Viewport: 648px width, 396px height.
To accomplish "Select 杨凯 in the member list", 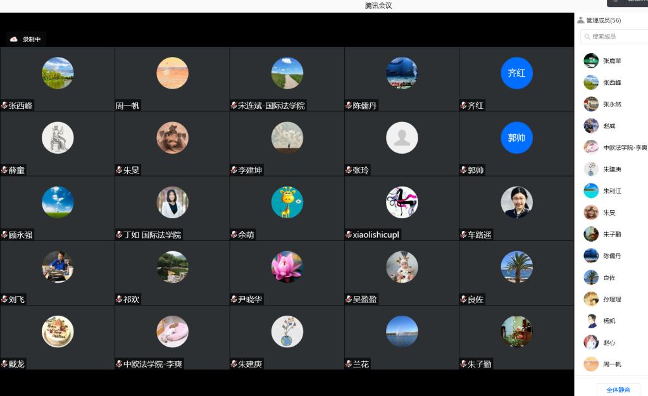I will [608, 321].
